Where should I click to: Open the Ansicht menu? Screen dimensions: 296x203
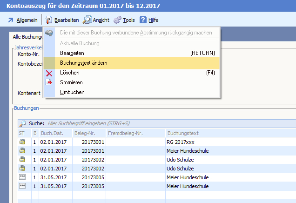tap(96, 20)
